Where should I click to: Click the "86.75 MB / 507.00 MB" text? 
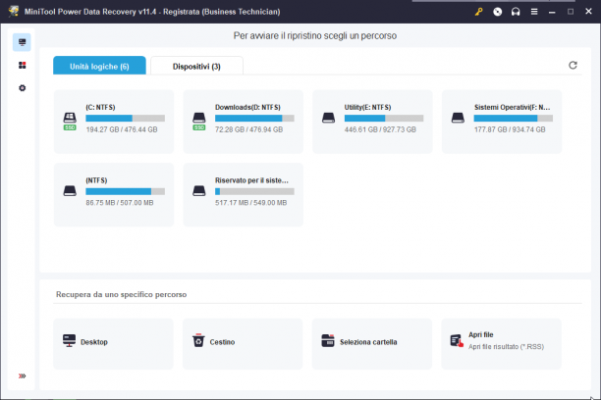tap(120, 203)
